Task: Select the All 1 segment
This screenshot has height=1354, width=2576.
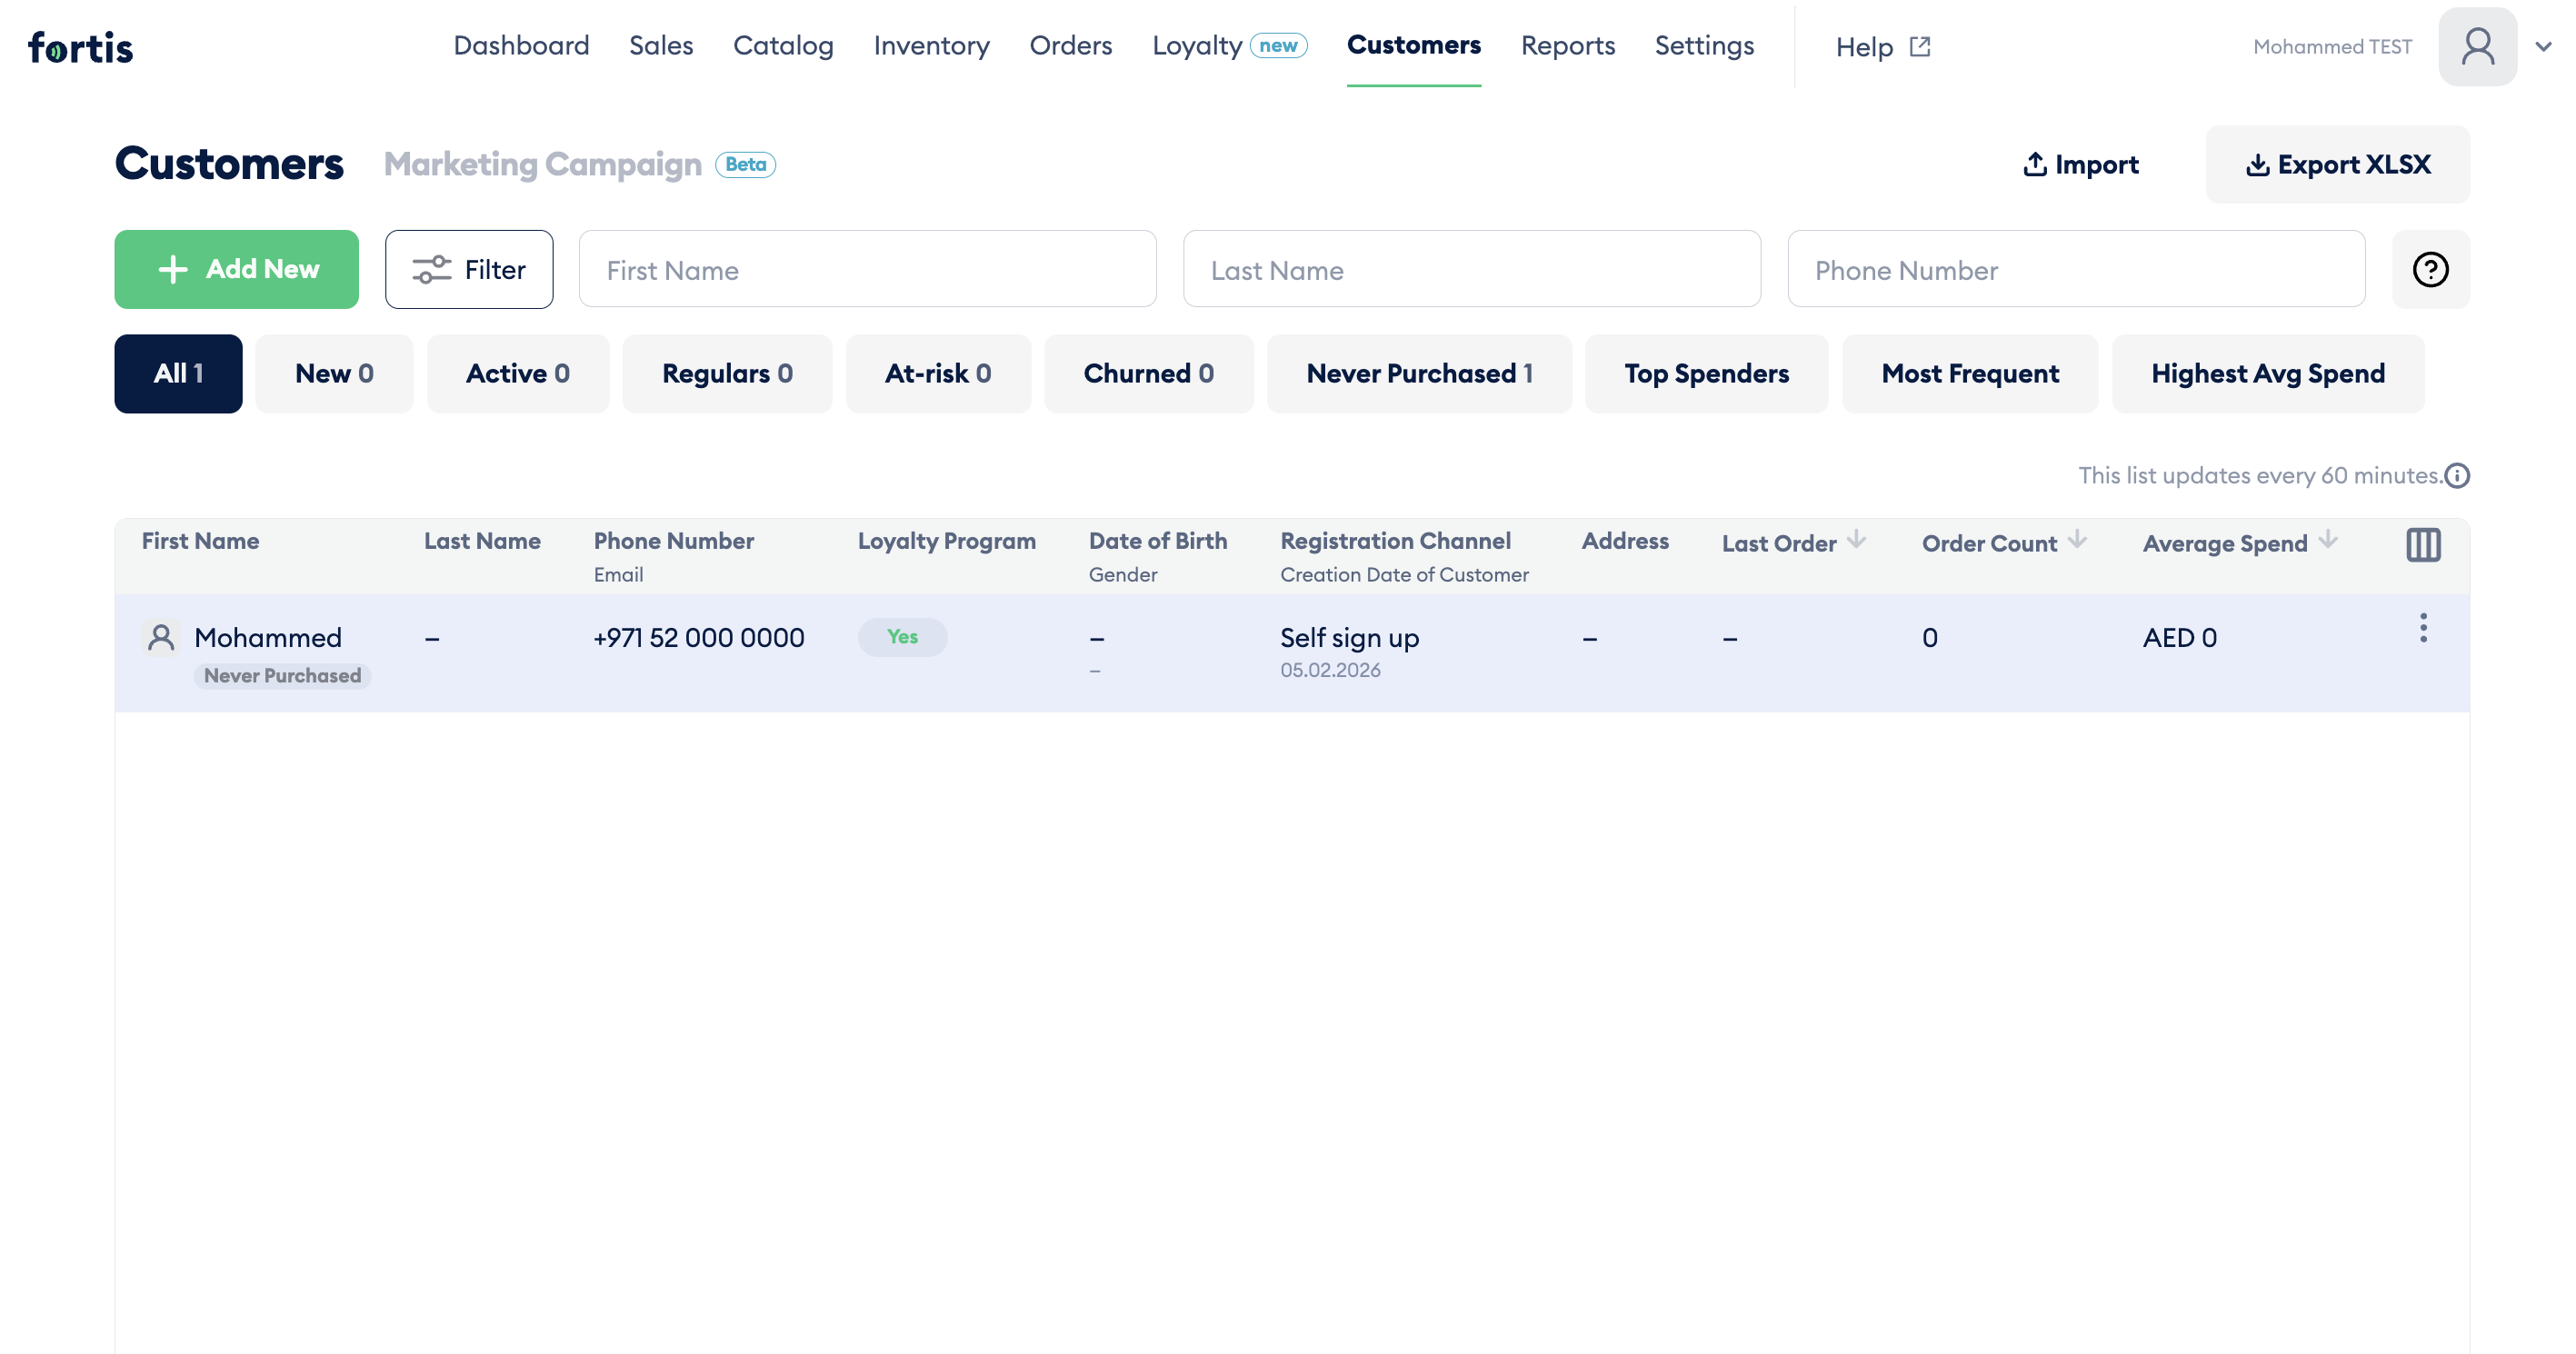Action: click(x=178, y=373)
